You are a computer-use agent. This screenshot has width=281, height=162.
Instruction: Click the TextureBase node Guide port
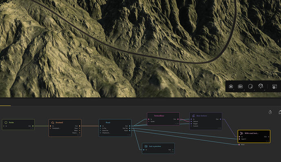pos(149,121)
